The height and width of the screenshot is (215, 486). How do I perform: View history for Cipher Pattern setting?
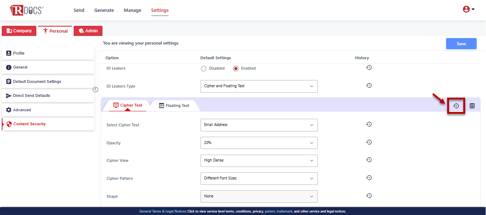pos(369,178)
